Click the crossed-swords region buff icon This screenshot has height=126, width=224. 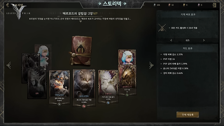click(x=162, y=28)
